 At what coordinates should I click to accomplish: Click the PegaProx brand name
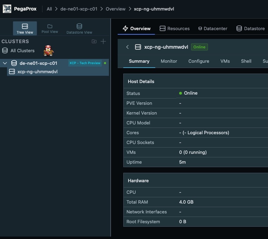click(x=25, y=9)
